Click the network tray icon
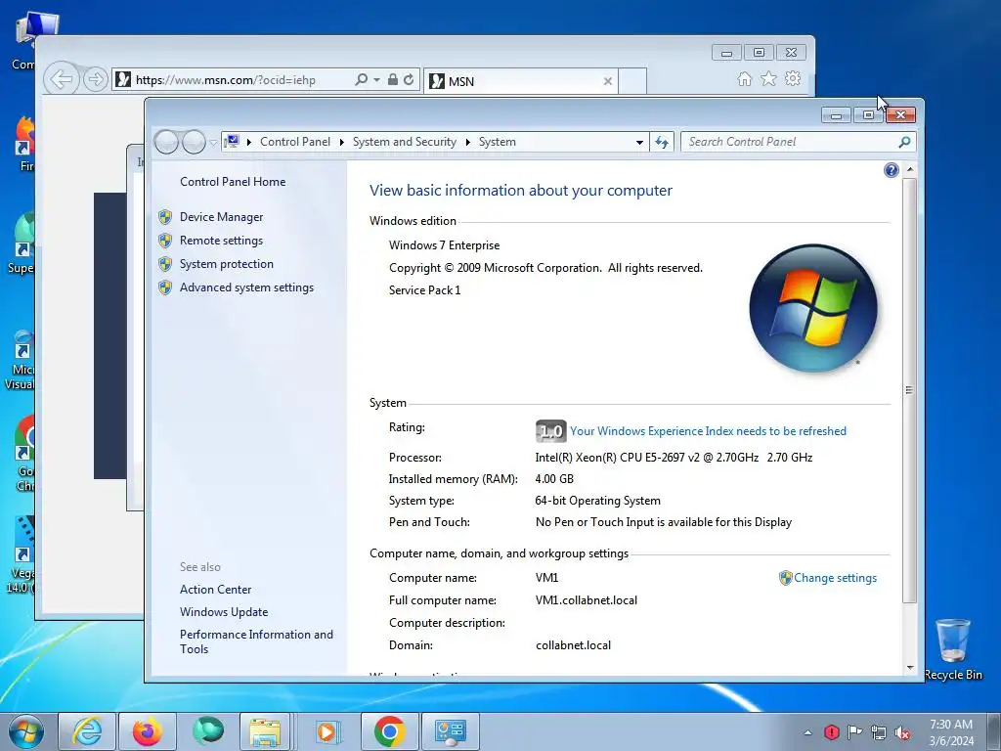This screenshot has height=751, width=1001. pyautogui.click(x=879, y=732)
